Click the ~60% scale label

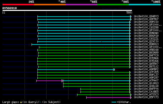click(93, 2)
